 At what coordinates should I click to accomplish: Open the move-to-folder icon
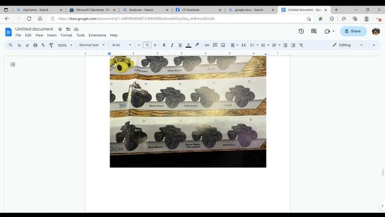[68, 29]
